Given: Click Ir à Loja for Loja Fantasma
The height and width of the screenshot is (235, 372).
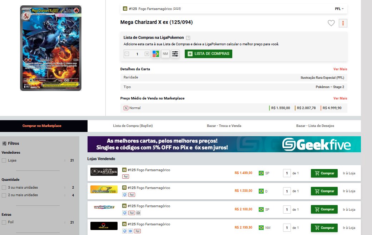Looking at the screenshot, I should coord(349,173).
